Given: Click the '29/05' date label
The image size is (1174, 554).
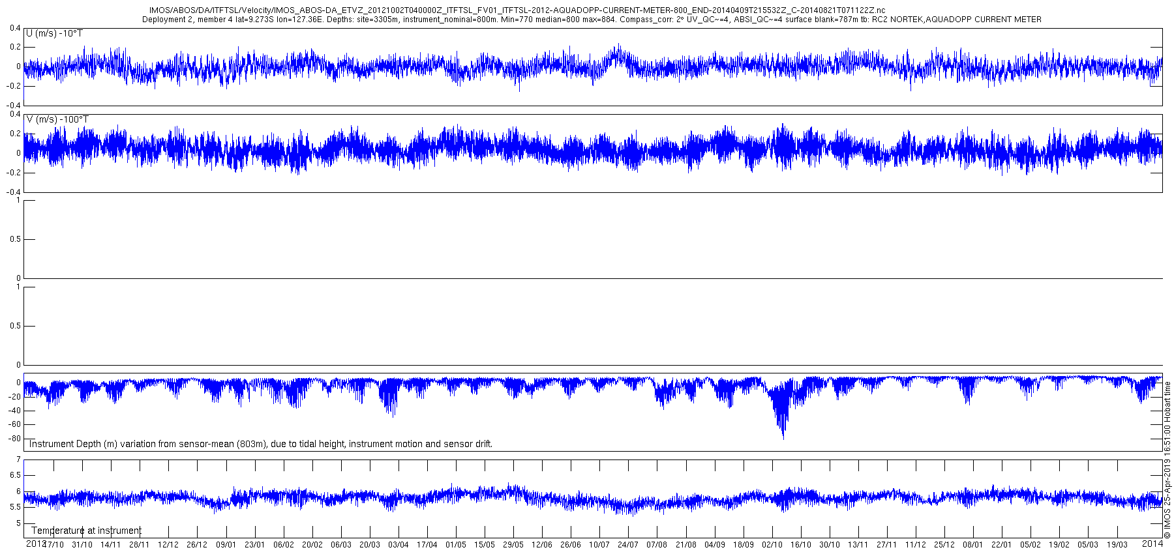Looking at the screenshot, I should tap(513, 545).
